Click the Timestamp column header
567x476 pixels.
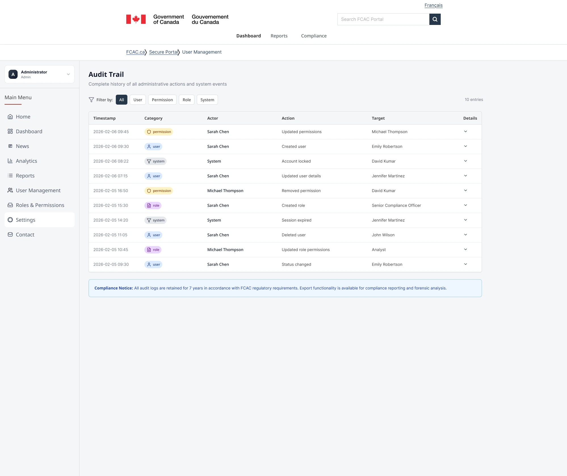pyautogui.click(x=104, y=118)
